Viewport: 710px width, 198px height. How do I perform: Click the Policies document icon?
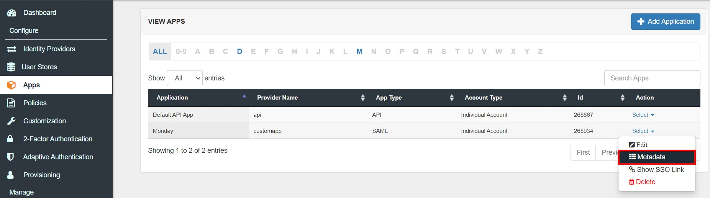point(11,103)
